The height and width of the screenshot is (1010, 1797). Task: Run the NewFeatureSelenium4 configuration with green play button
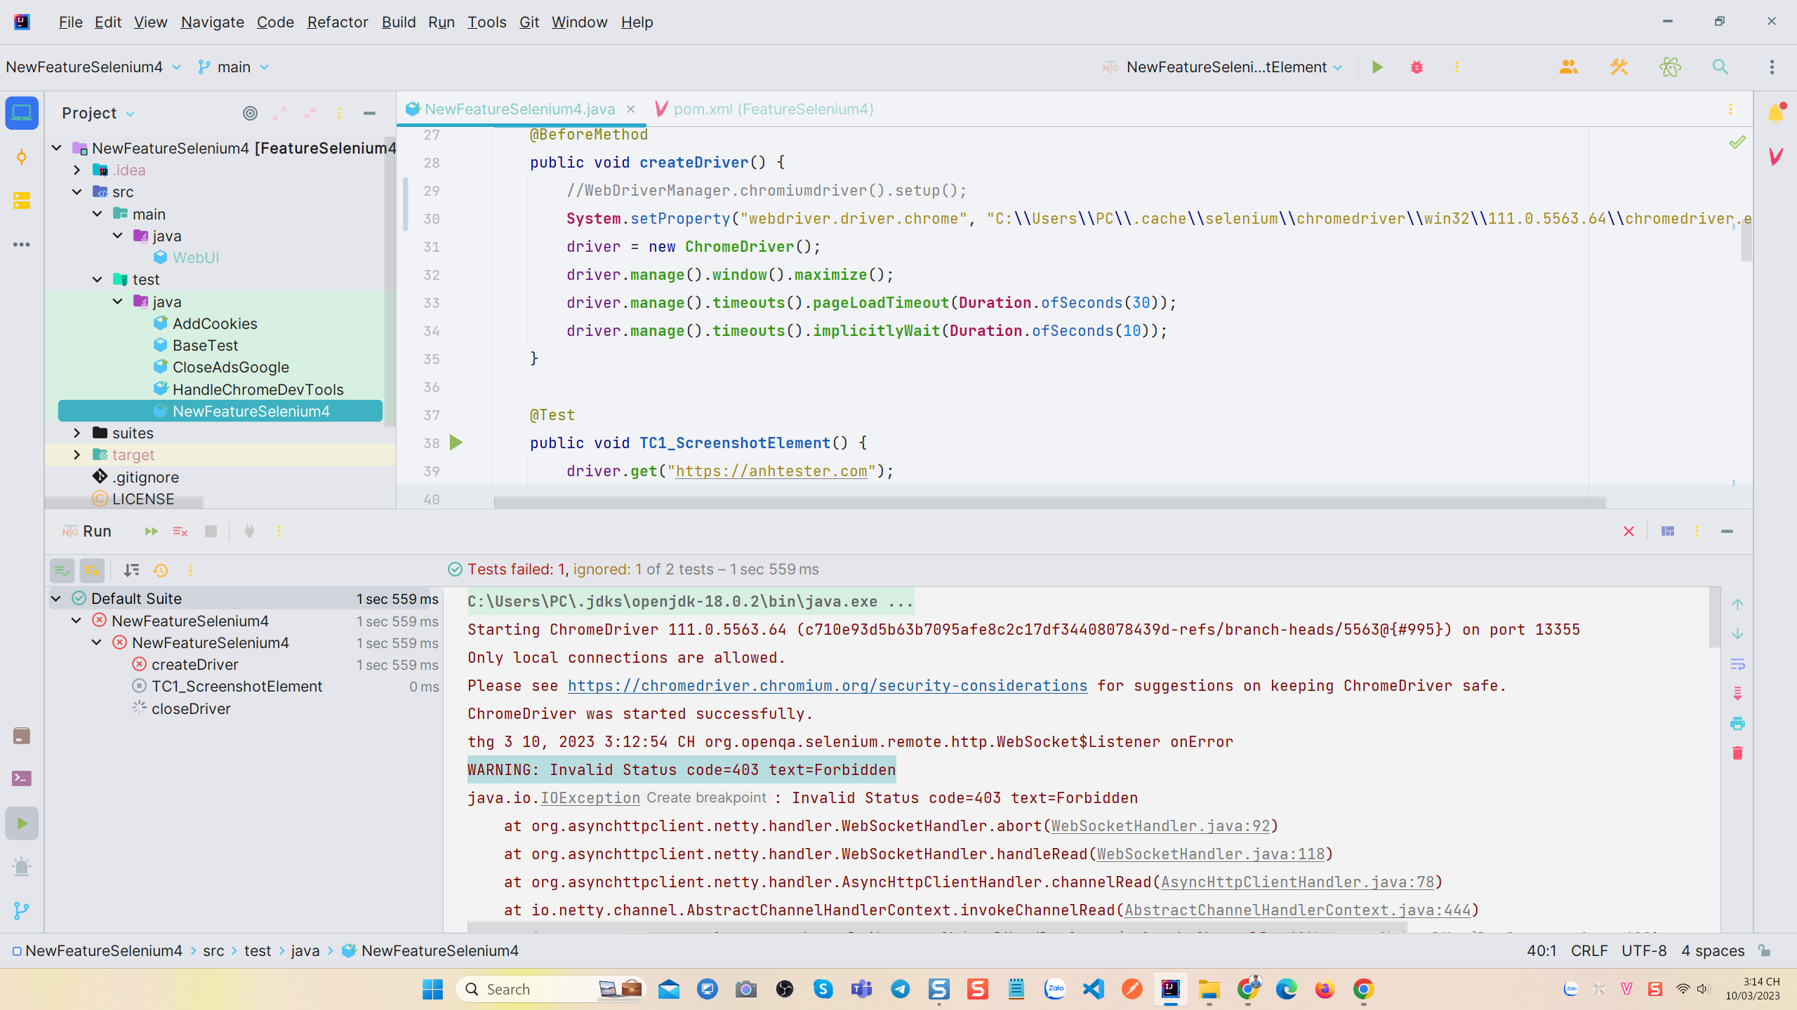tap(1377, 67)
